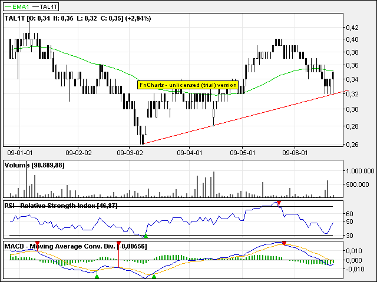Viewport: 377px width, 282px height.
Task: Click the +2,94% change value
Action: [x=138, y=18]
